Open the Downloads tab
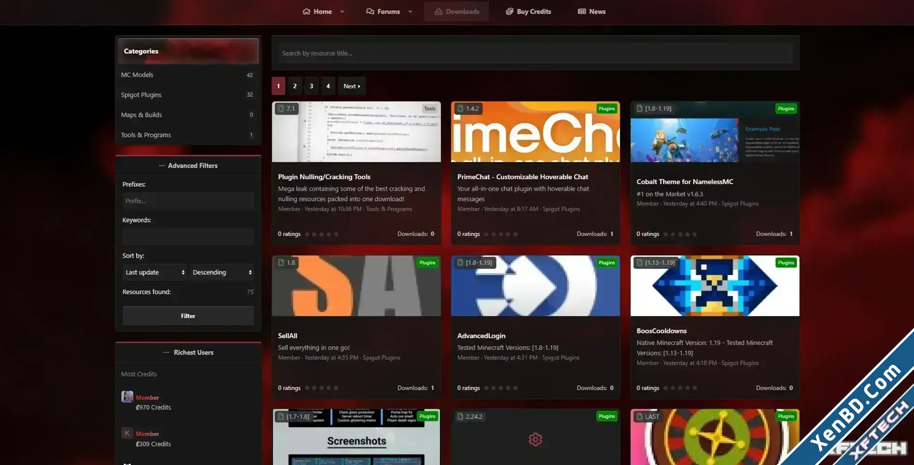This screenshot has height=465, width=914. click(457, 12)
